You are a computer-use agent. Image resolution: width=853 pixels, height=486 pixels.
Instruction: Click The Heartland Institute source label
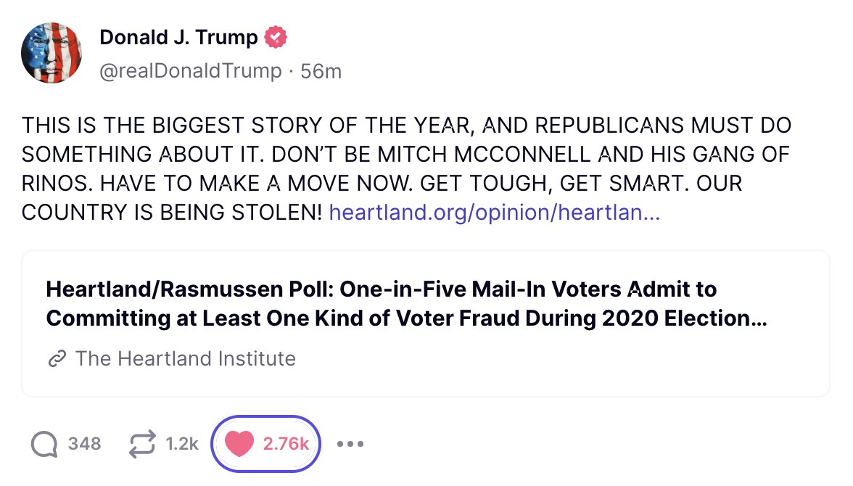tap(186, 358)
